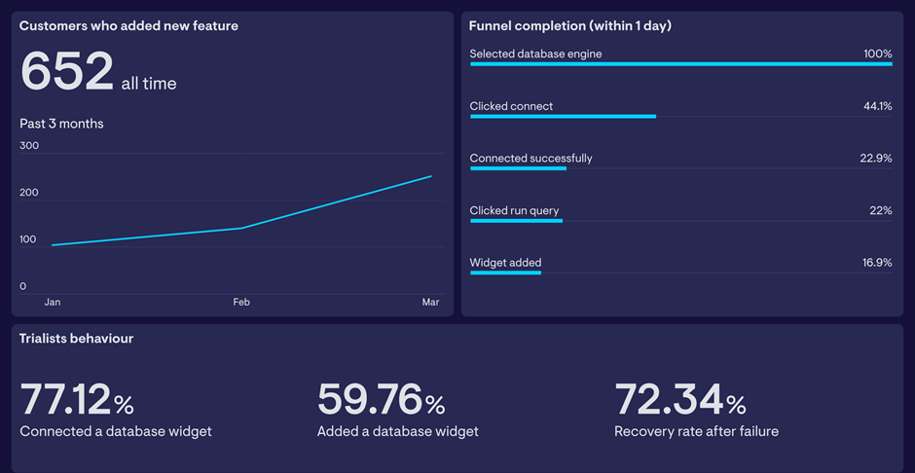
Task: Select the "Widget added" funnel step label
Action: pyautogui.click(x=505, y=263)
